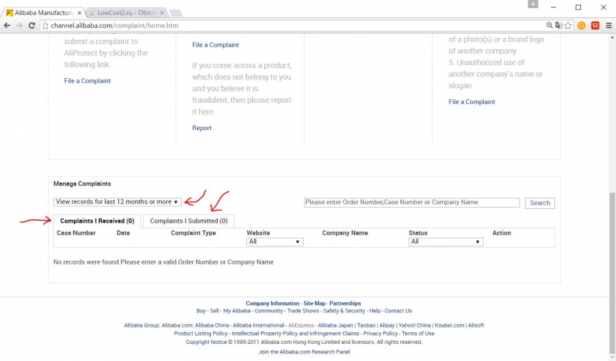The image size is (616, 361).
Task: Click the address bar URL
Action: 114,25
